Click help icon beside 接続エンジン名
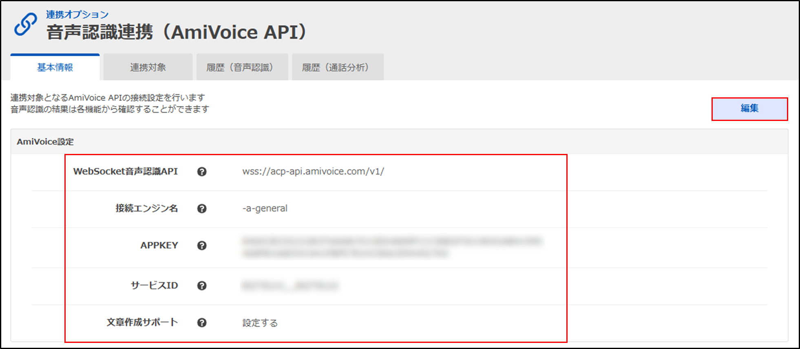This screenshot has width=800, height=349. tap(202, 209)
